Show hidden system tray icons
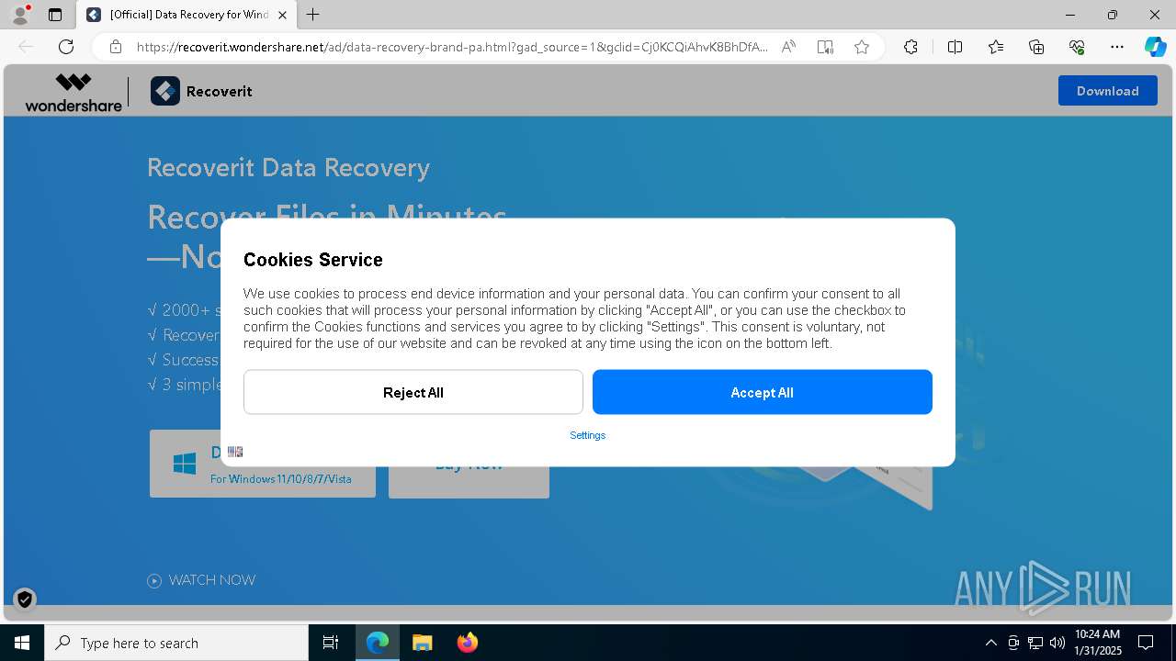This screenshot has height=661, width=1176. click(990, 643)
